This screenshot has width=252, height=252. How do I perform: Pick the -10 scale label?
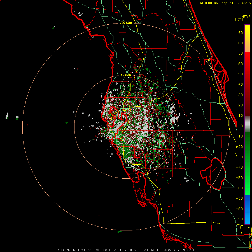pos(239,136)
